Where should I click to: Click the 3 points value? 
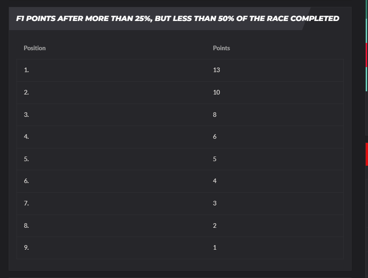(215, 203)
